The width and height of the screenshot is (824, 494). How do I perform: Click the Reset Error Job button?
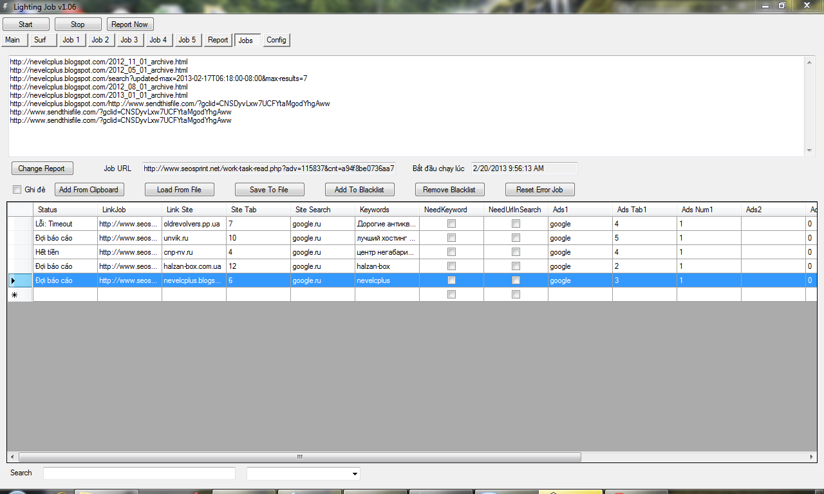pyautogui.click(x=539, y=190)
